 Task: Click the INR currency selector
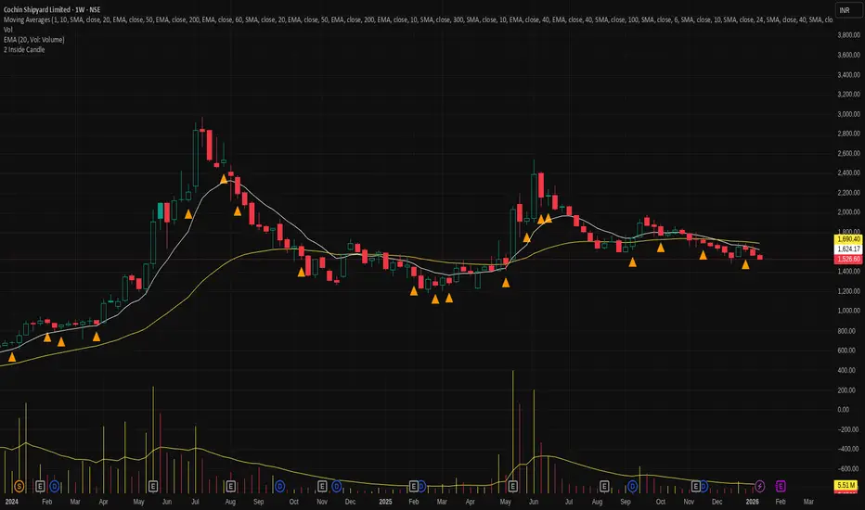coord(846,10)
